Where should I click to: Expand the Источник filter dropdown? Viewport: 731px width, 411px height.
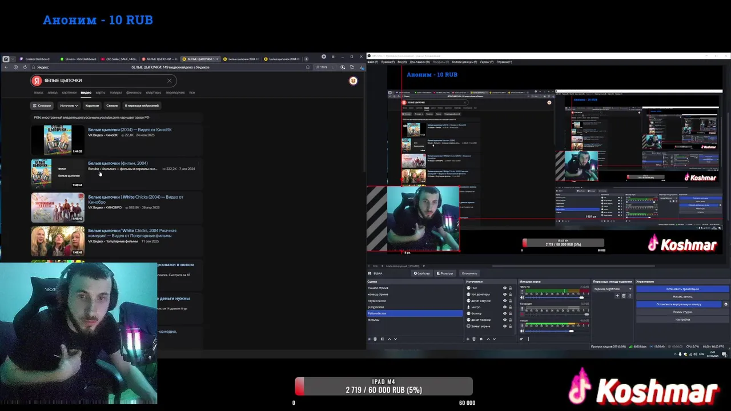point(69,106)
